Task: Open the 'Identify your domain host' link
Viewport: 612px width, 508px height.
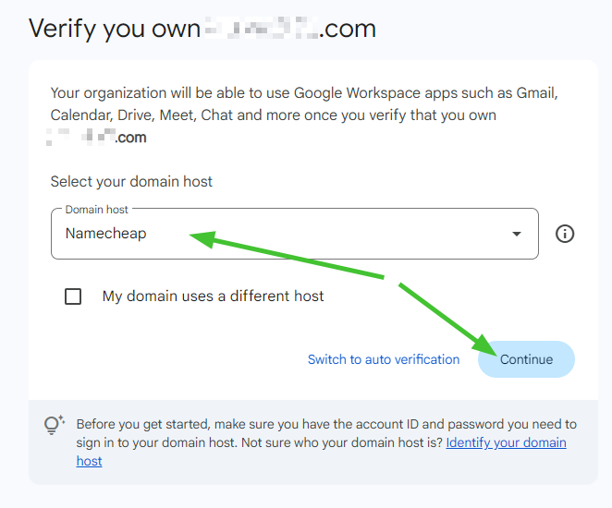Action: (x=506, y=442)
